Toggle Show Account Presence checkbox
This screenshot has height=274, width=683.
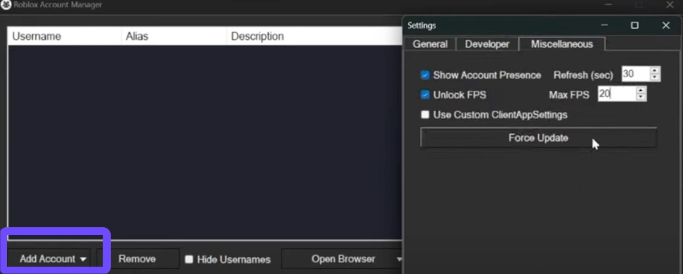coord(425,75)
